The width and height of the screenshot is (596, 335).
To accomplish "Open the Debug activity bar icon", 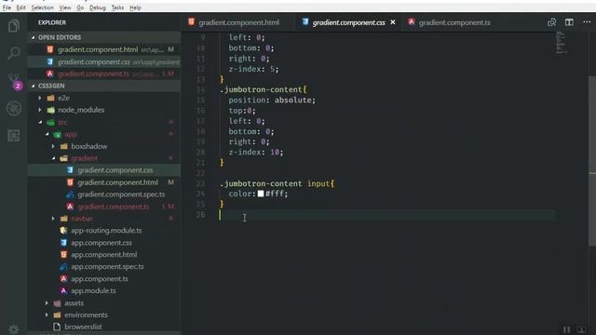I will pyautogui.click(x=14, y=109).
